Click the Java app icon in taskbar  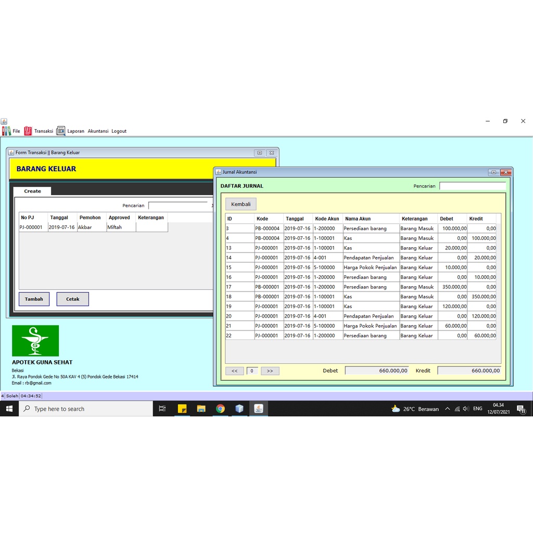pos(258,409)
